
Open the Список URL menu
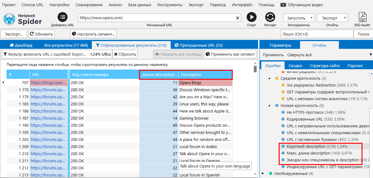(33, 5)
